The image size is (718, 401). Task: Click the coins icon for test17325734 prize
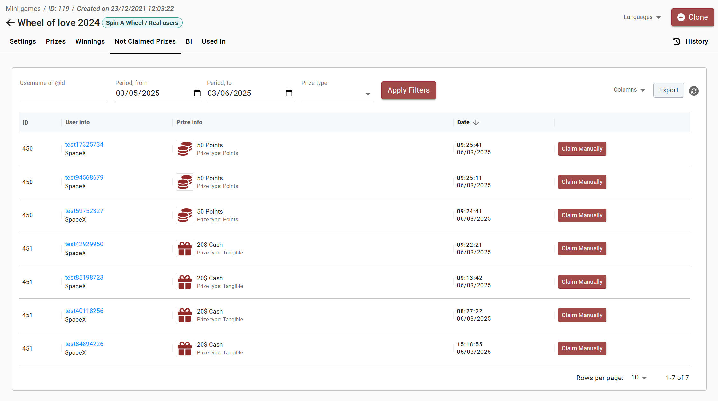pyautogui.click(x=184, y=149)
